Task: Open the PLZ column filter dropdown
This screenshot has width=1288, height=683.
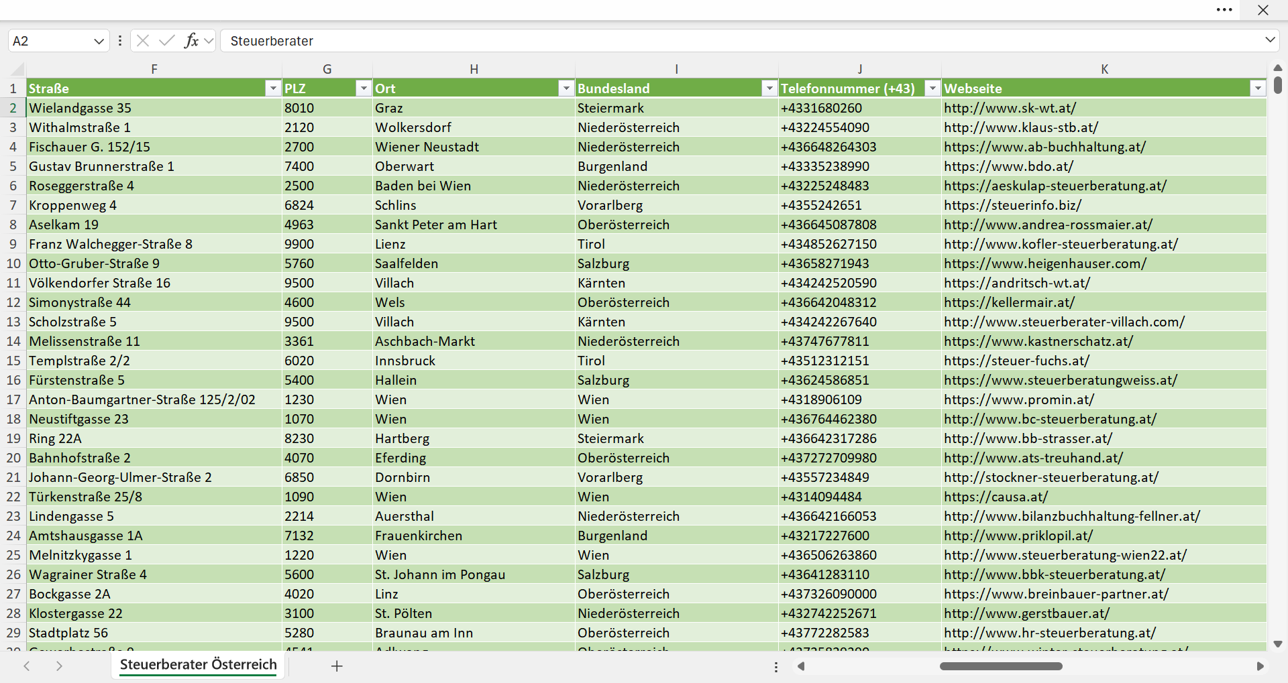Action: [x=363, y=88]
